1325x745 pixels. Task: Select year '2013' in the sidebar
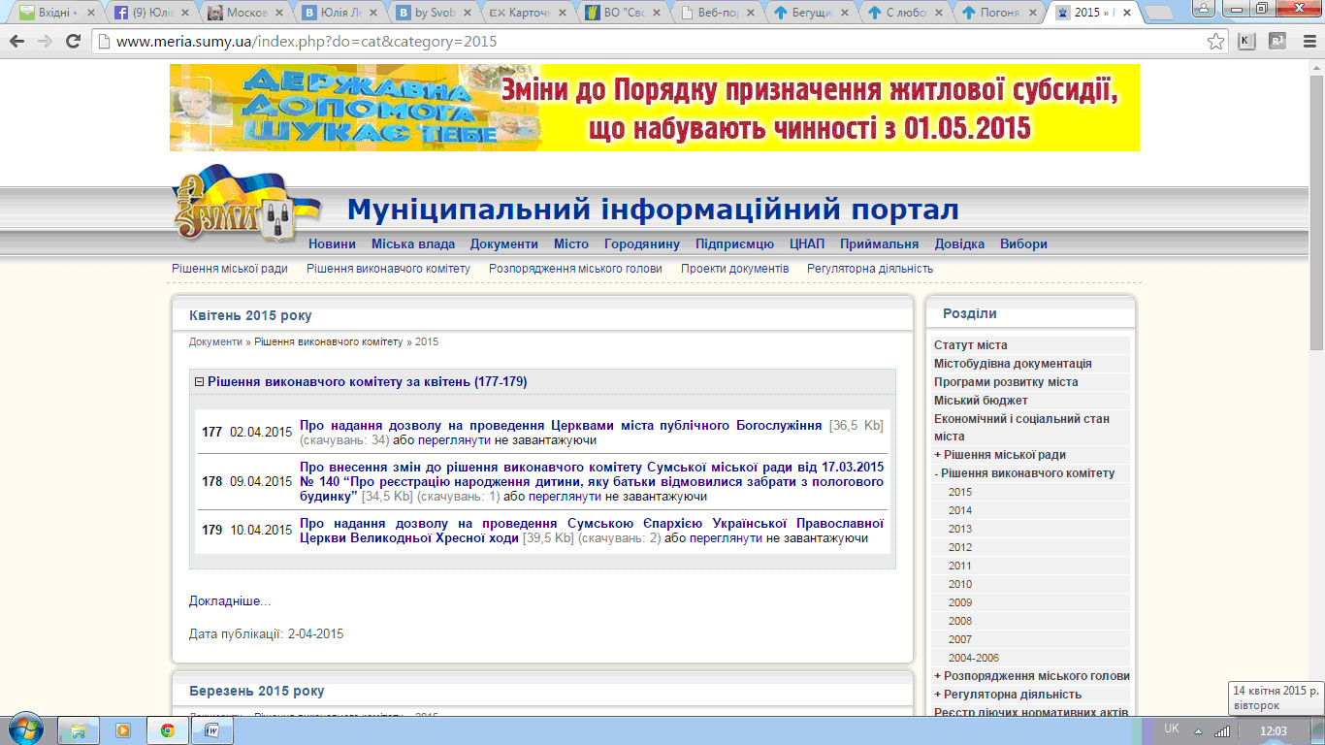coord(960,529)
